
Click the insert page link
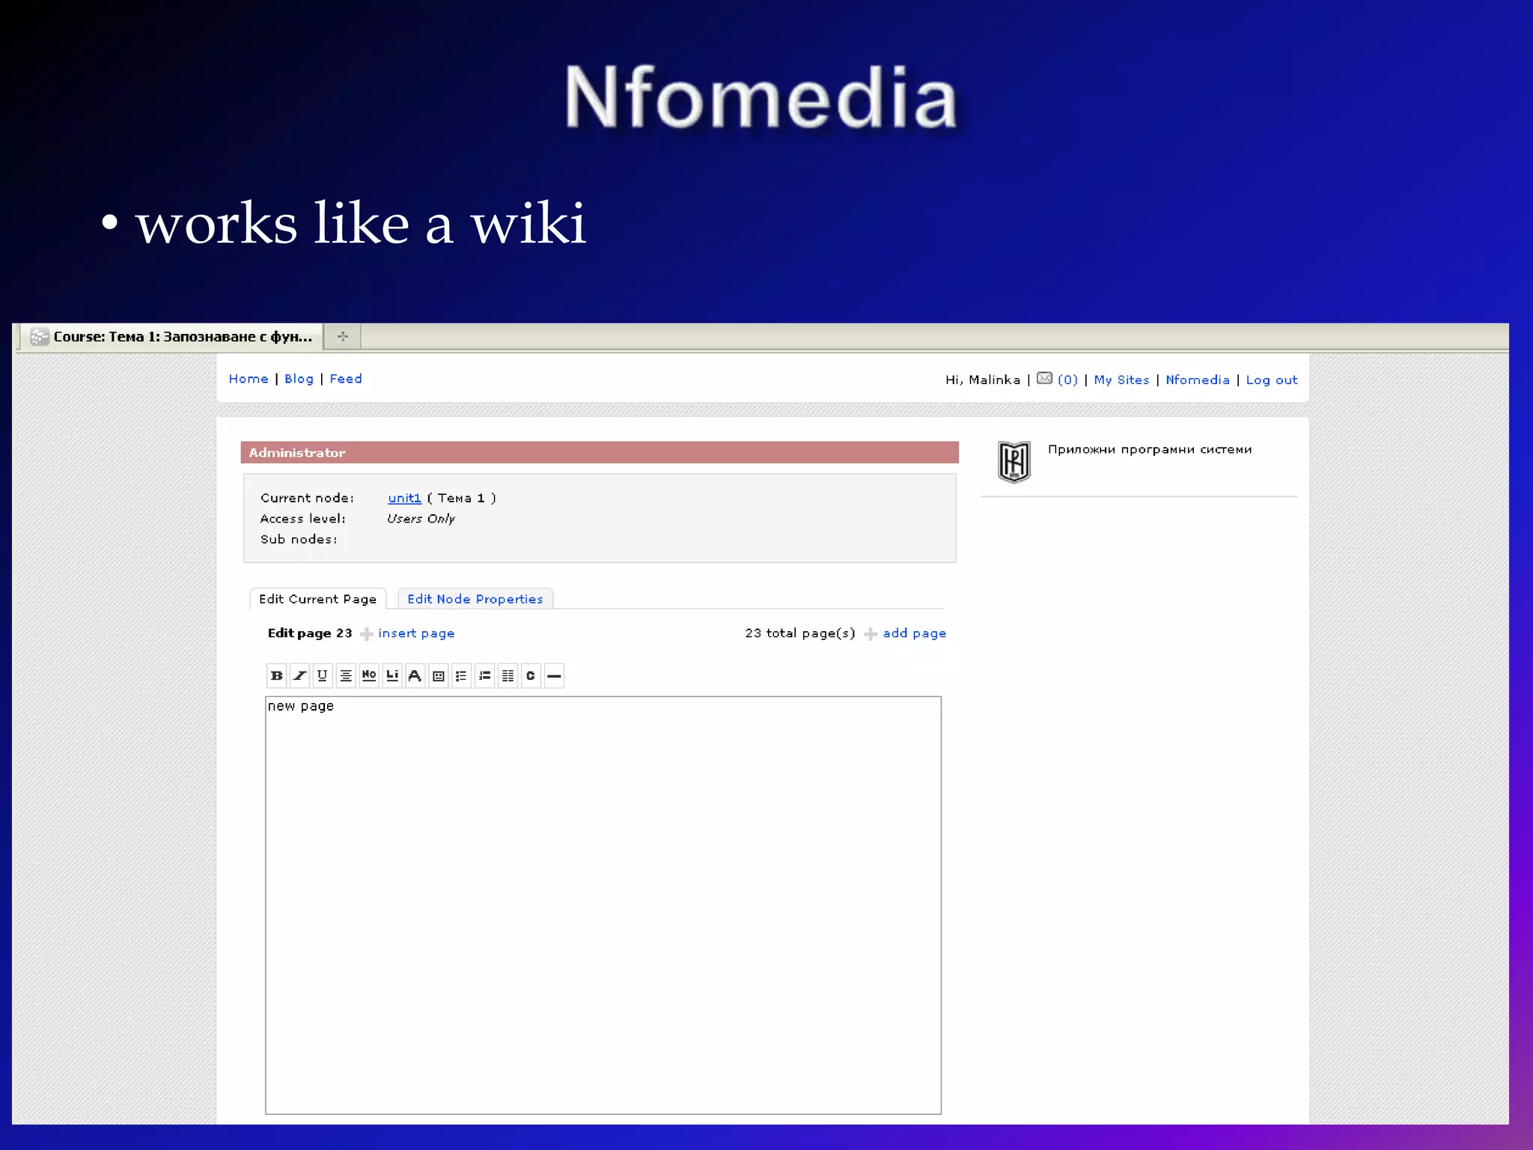coord(416,633)
